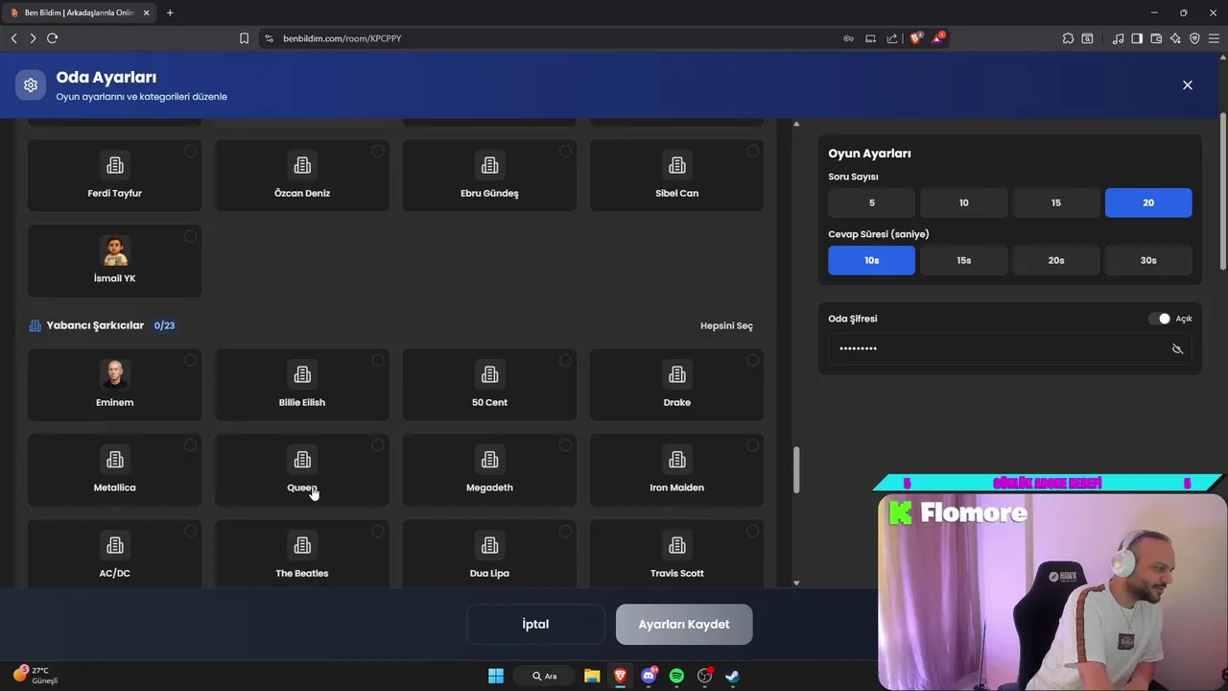The image size is (1228, 691).
Task: Click the browser address bar URL
Action: 342,38
